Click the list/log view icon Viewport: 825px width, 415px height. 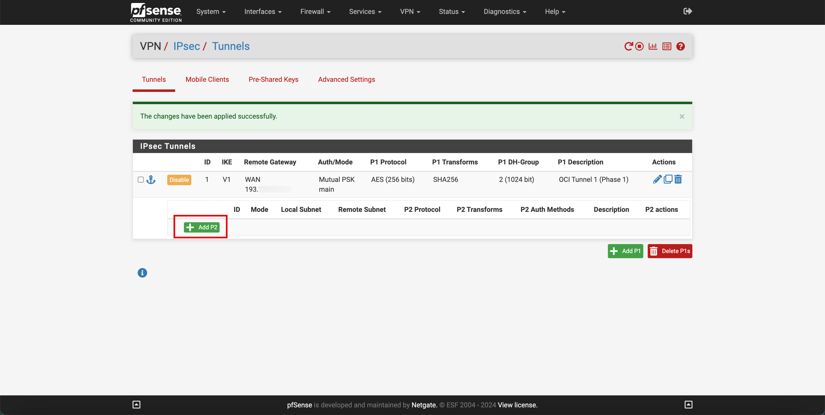(666, 46)
